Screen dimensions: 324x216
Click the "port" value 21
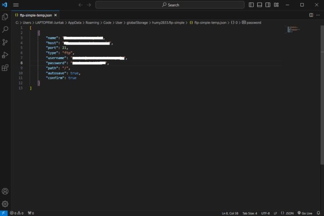pyautogui.click(x=64, y=48)
